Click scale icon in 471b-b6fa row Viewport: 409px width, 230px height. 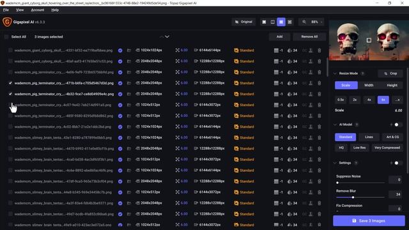point(178,83)
